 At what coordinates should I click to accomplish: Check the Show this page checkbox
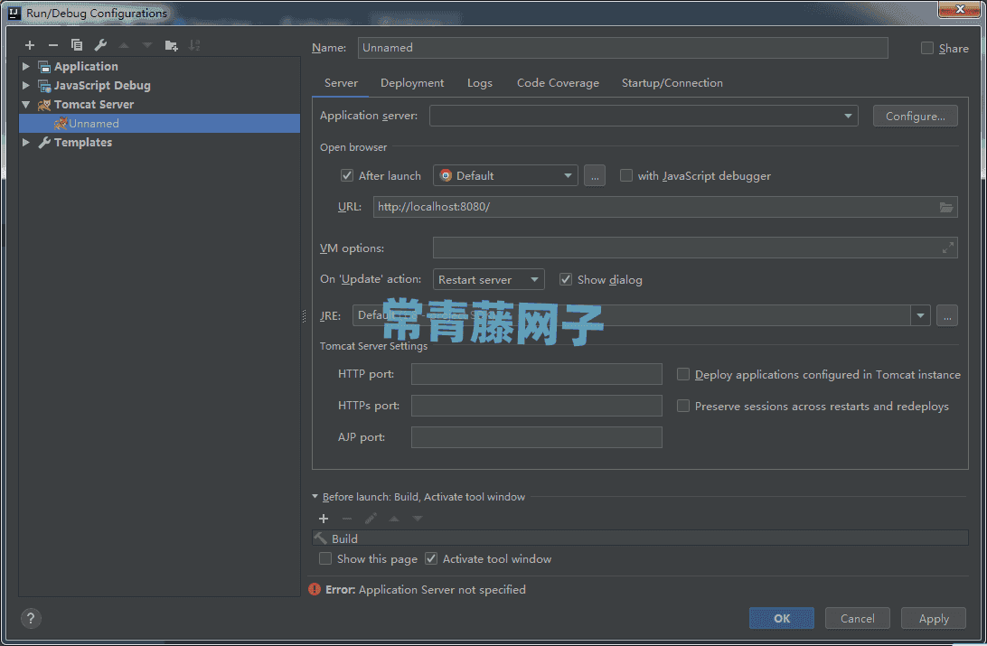click(x=325, y=558)
